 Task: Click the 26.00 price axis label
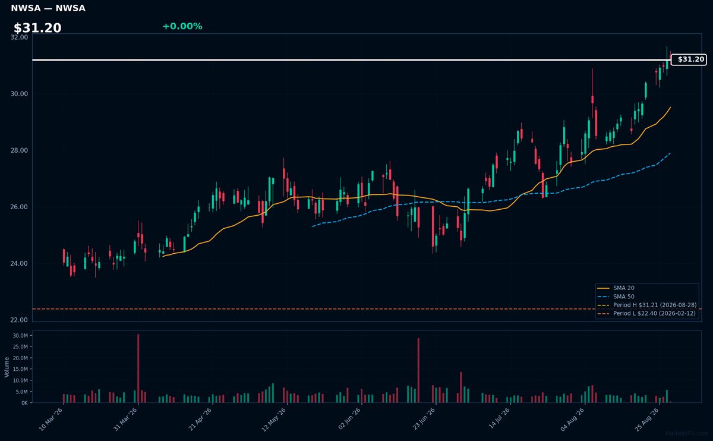click(x=20, y=207)
